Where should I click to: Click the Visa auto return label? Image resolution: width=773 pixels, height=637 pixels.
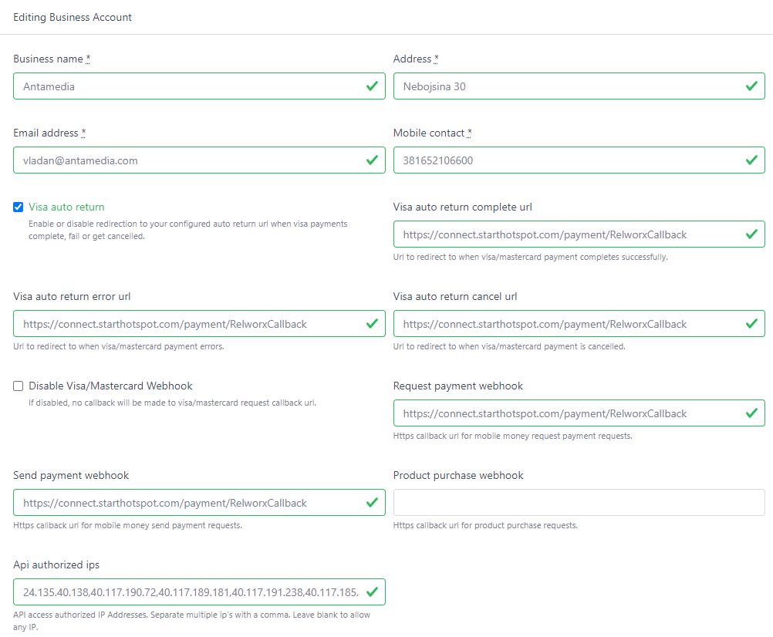[66, 207]
